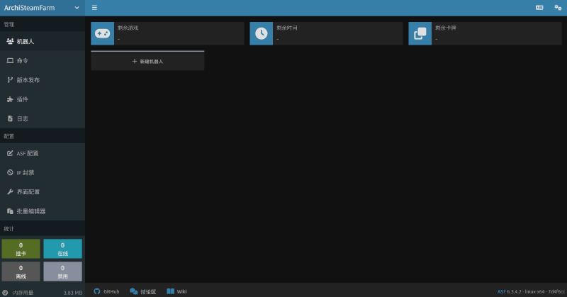Open the 界面配置 sidebar item
The height and width of the screenshot is (297, 567).
43,191
